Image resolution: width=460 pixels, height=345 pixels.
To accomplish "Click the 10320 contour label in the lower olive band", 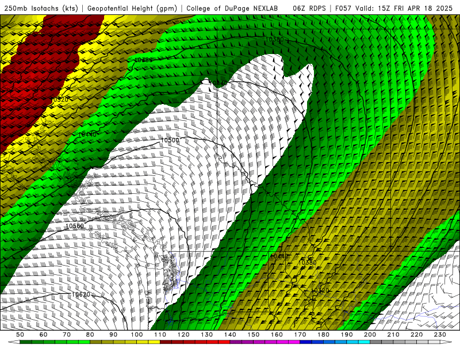I will tap(320, 290).
